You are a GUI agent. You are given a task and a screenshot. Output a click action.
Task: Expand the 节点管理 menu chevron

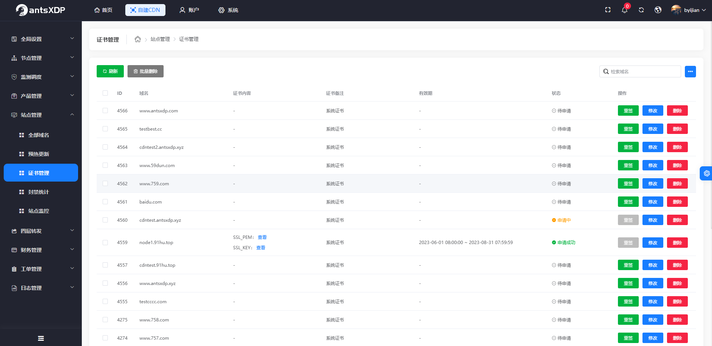pyautogui.click(x=72, y=57)
